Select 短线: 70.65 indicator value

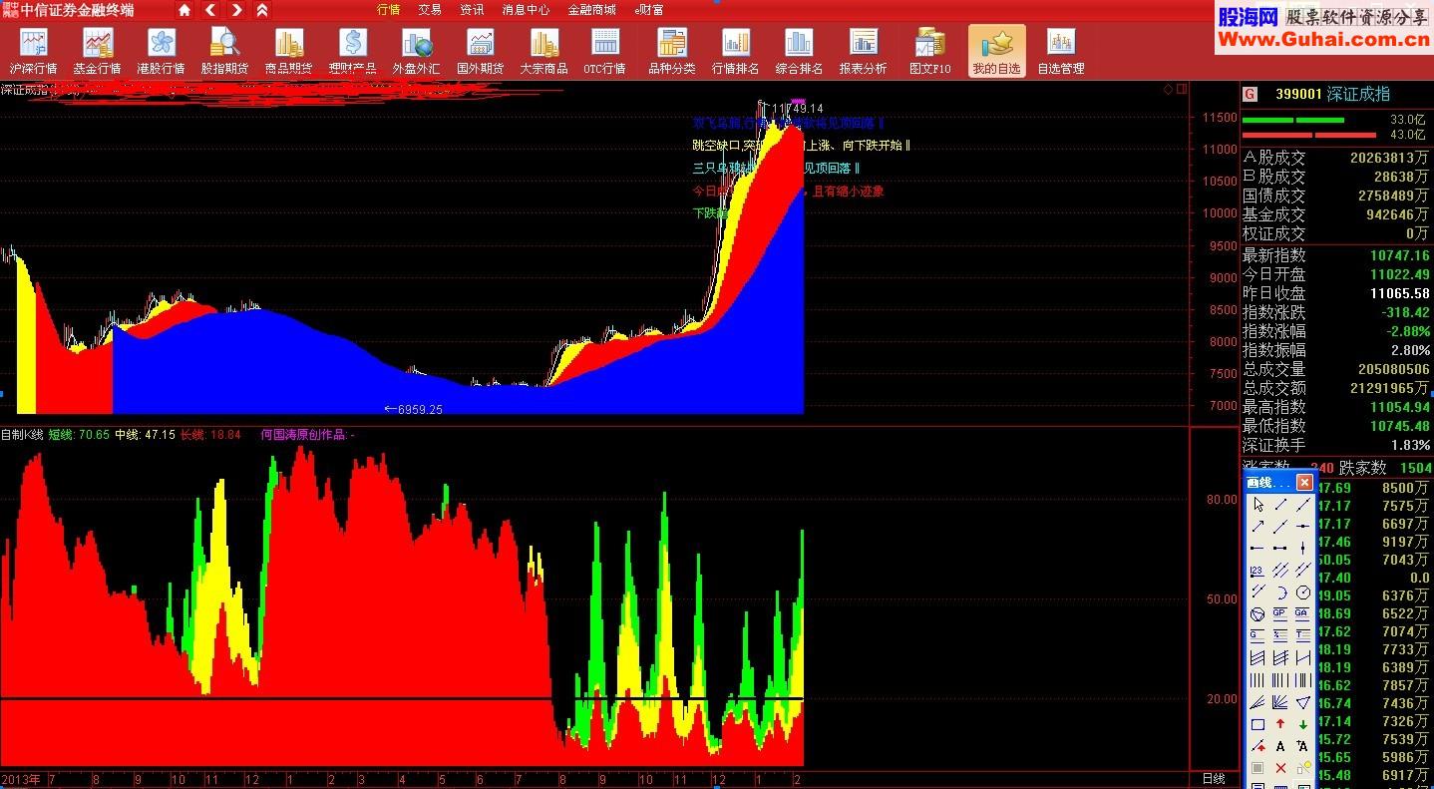click(x=79, y=435)
